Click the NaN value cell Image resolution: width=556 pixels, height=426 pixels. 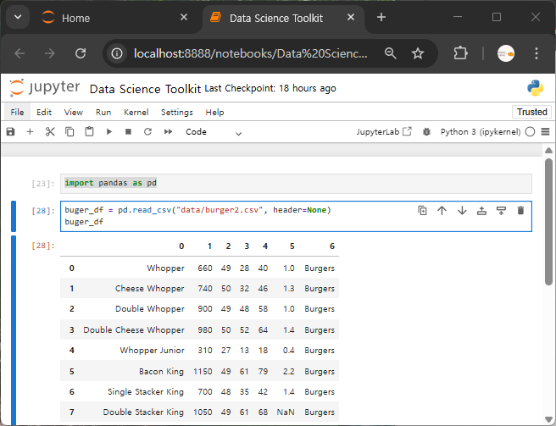point(286,412)
